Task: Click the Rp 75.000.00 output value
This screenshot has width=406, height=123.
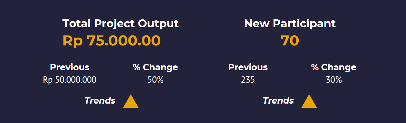Action: [111, 41]
